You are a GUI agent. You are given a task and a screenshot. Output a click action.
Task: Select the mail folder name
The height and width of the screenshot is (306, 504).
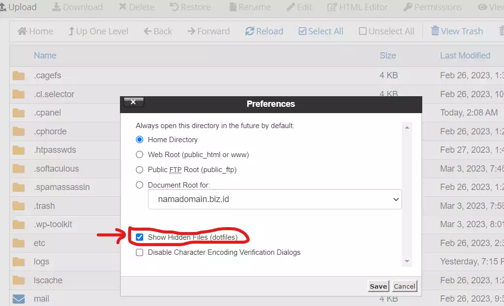[x=42, y=299]
